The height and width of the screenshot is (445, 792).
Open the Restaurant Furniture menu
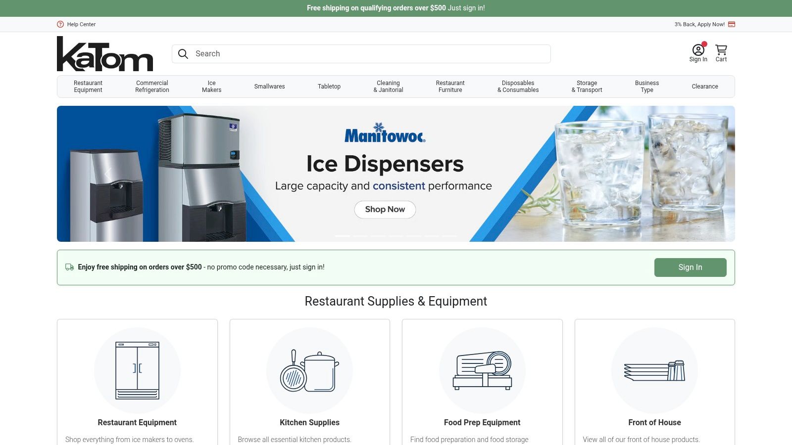point(450,87)
